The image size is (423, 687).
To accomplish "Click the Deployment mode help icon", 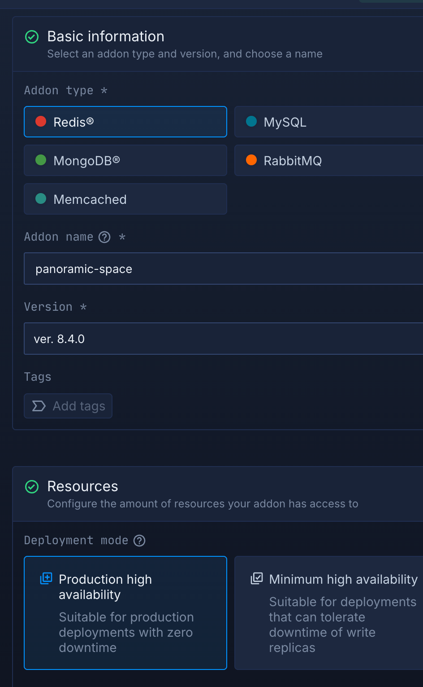I will point(140,541).
